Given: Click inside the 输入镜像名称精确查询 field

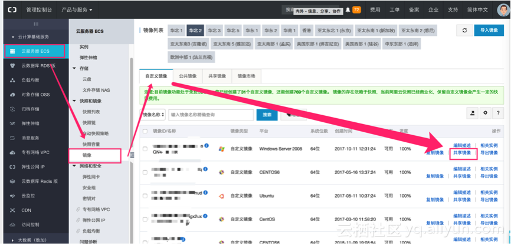Looking at the screenshot, I should tap(211, 115).
